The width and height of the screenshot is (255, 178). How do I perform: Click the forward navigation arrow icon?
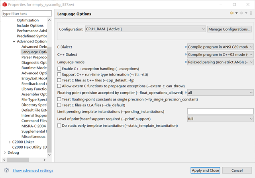[241, 14]
